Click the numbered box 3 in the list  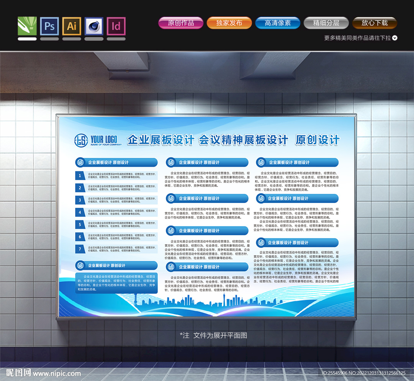pyautogui.click(x=80, y=200)
